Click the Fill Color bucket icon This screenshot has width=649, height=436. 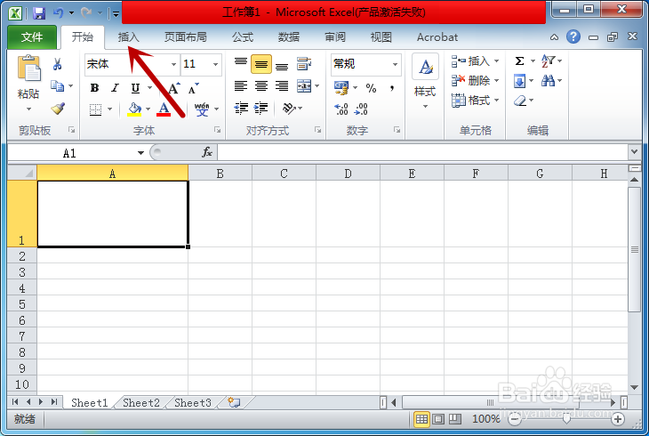click(x=134, y=109)
